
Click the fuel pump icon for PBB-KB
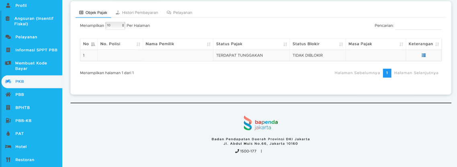click(8, 121)
